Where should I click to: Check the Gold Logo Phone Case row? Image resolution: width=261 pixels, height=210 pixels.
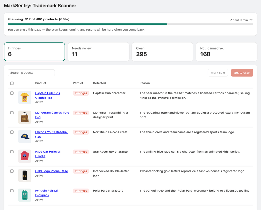click(12, 171)
